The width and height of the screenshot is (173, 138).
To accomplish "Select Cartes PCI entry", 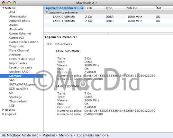I will 17,38.
